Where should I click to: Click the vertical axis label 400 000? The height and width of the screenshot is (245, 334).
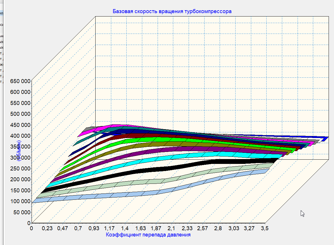coord(20,136)
